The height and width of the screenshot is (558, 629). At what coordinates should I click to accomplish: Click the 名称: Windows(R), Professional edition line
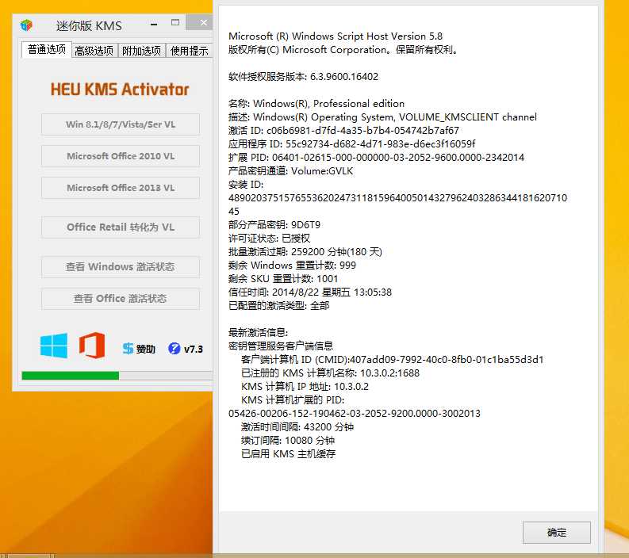316,103
